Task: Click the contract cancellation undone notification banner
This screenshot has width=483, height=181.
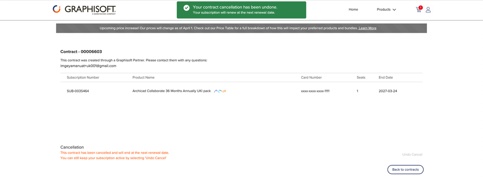Action: coord(241,10)
